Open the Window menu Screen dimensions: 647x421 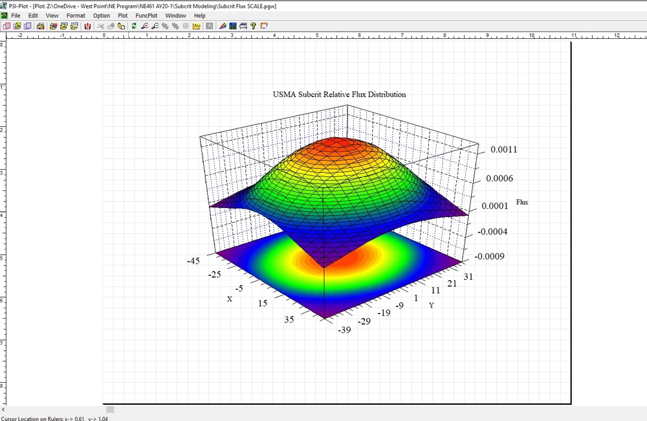click(x=175, y=15)
